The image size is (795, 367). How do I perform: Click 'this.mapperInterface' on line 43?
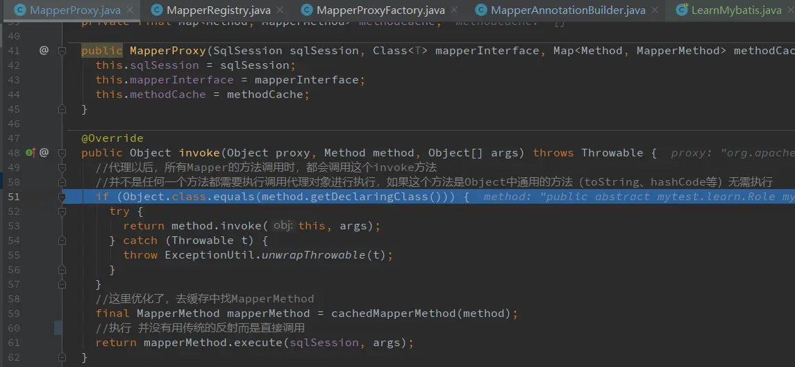pos(165,80)
